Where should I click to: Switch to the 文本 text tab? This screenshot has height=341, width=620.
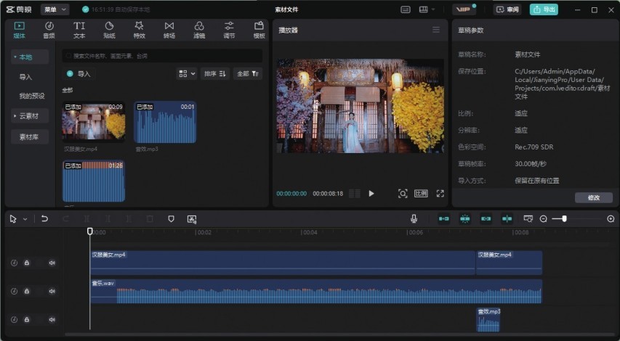click(79, 30)
